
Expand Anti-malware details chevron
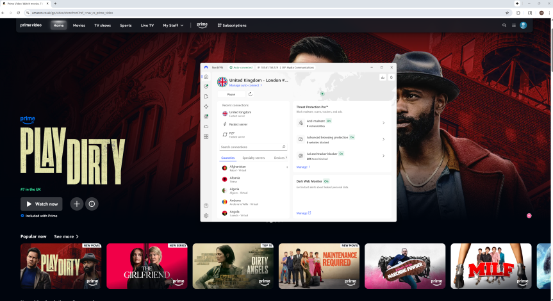coord(383,123)
